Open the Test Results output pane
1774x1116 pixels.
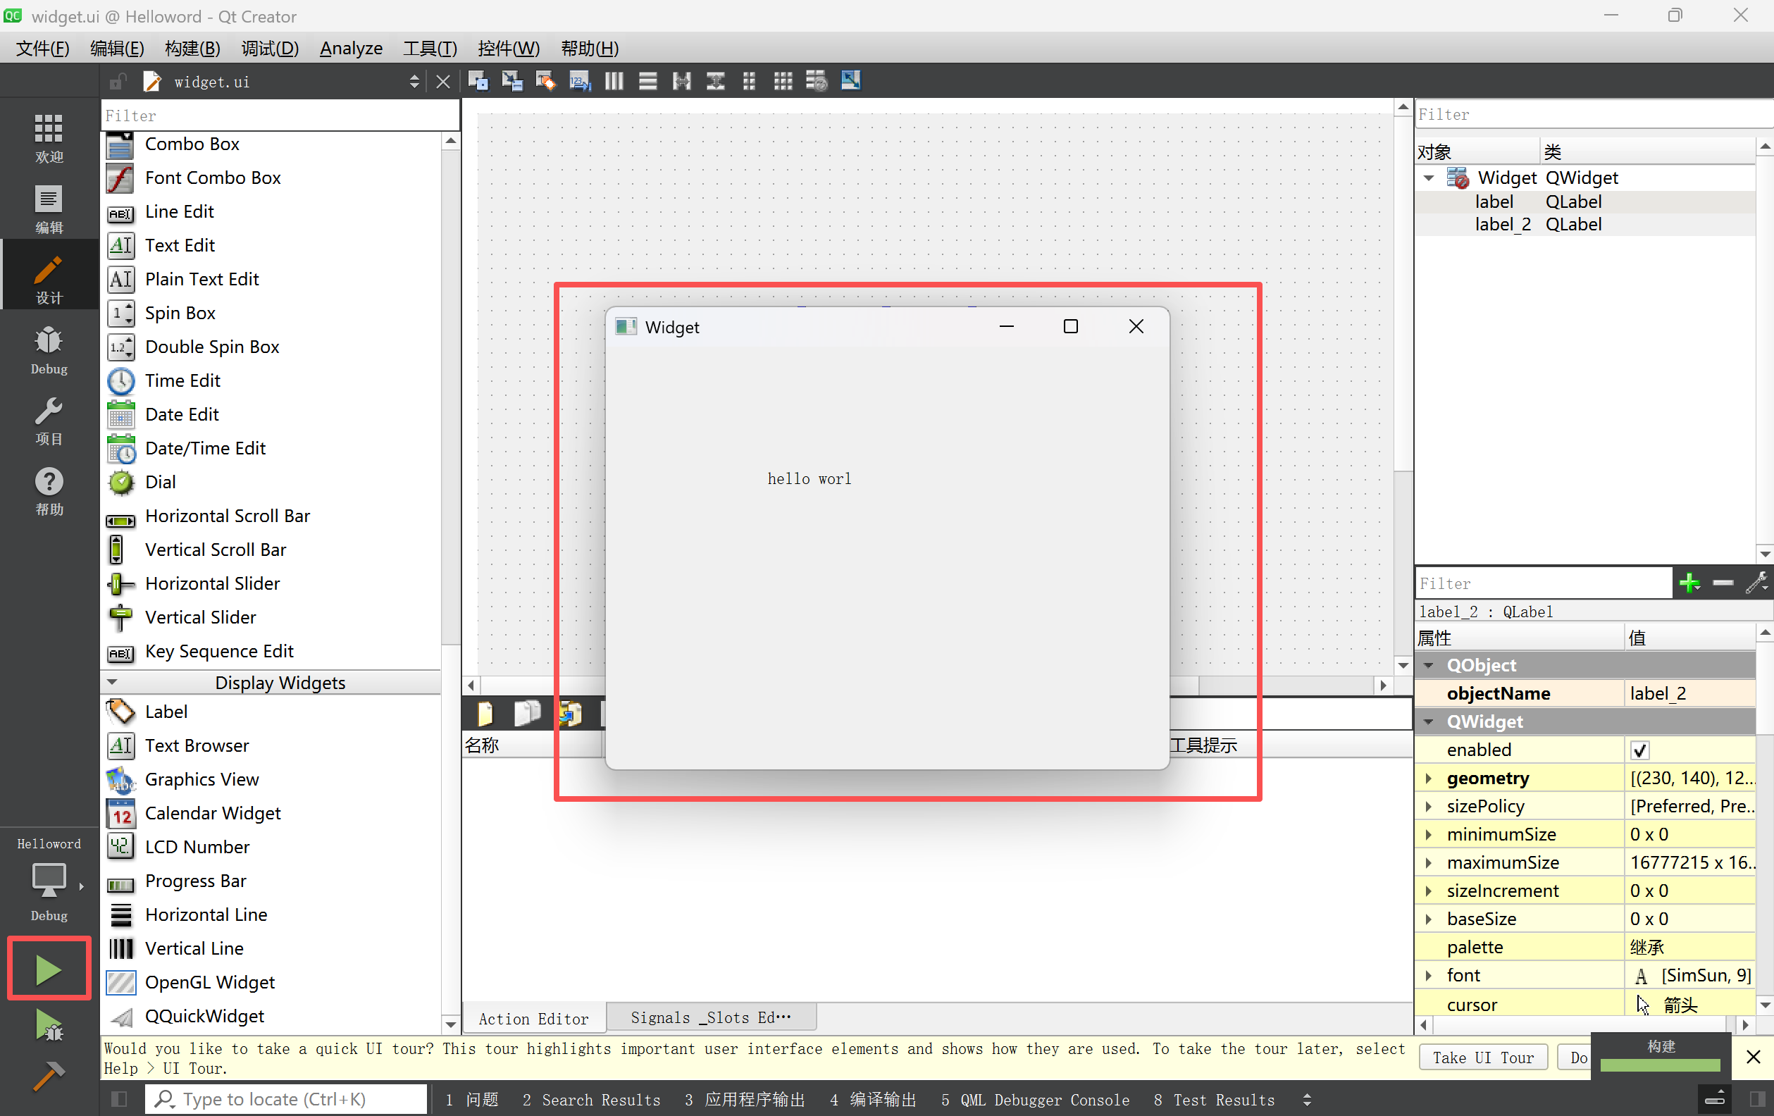tap(1214, 1099)
